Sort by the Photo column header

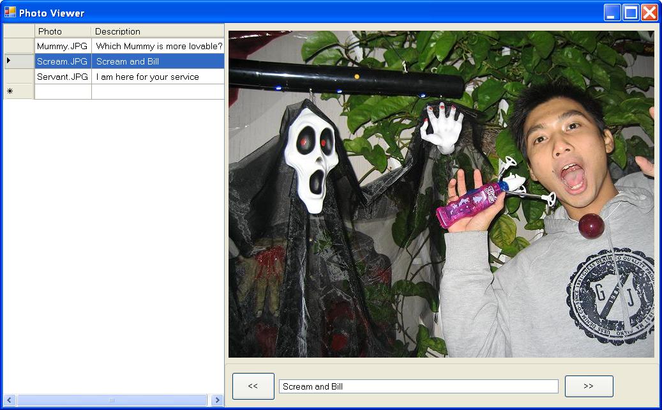[x=63, y=31]
